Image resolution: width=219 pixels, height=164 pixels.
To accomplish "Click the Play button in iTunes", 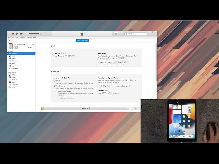I will pyautogui.click(x=17, y=33).
